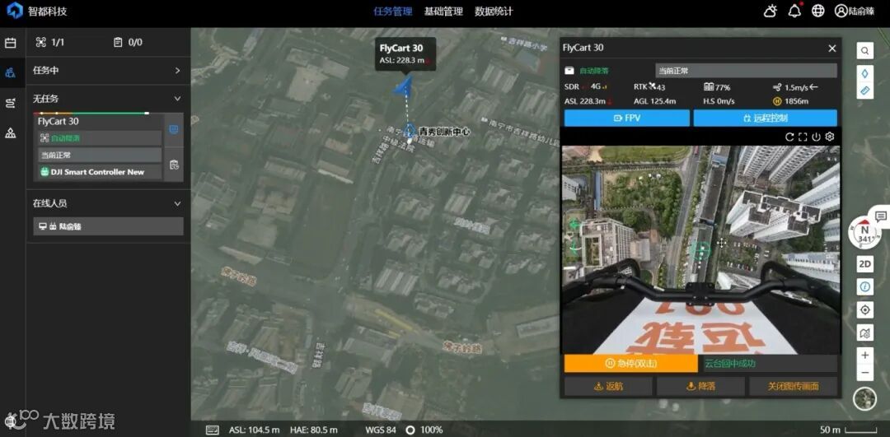The height and width of the screenshot is (437, 890).
Task: Click the 降落 landing button
Action: coord(700,387)
